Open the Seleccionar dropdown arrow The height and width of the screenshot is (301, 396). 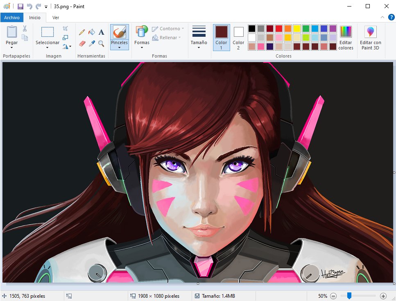point(47,48)
